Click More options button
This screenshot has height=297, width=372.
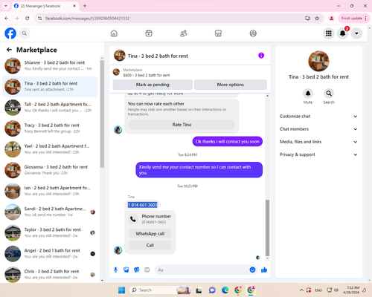pyautogui.click(x=231, y=85)
